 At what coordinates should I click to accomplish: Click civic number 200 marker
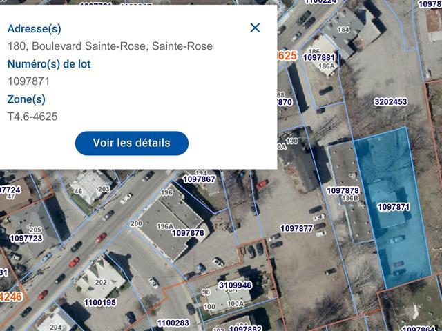pyautogui.click(x=136, y=223)
